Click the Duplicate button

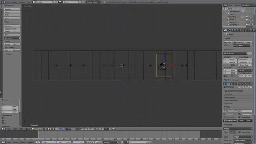12,26
